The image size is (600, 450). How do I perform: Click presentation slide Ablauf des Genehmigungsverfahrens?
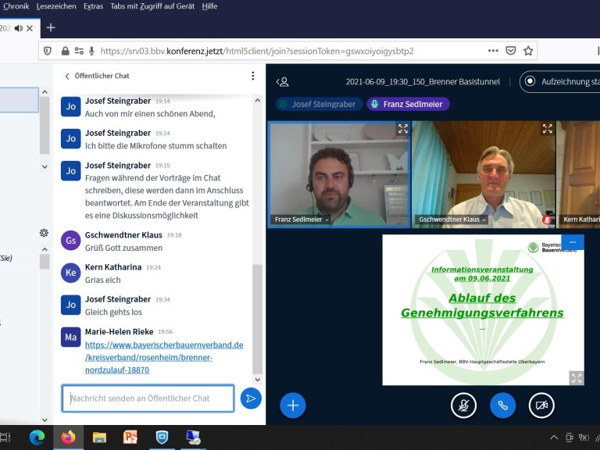coord(483,309)
